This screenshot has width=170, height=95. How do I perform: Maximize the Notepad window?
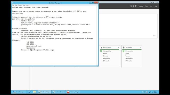(x=93, y=3)
